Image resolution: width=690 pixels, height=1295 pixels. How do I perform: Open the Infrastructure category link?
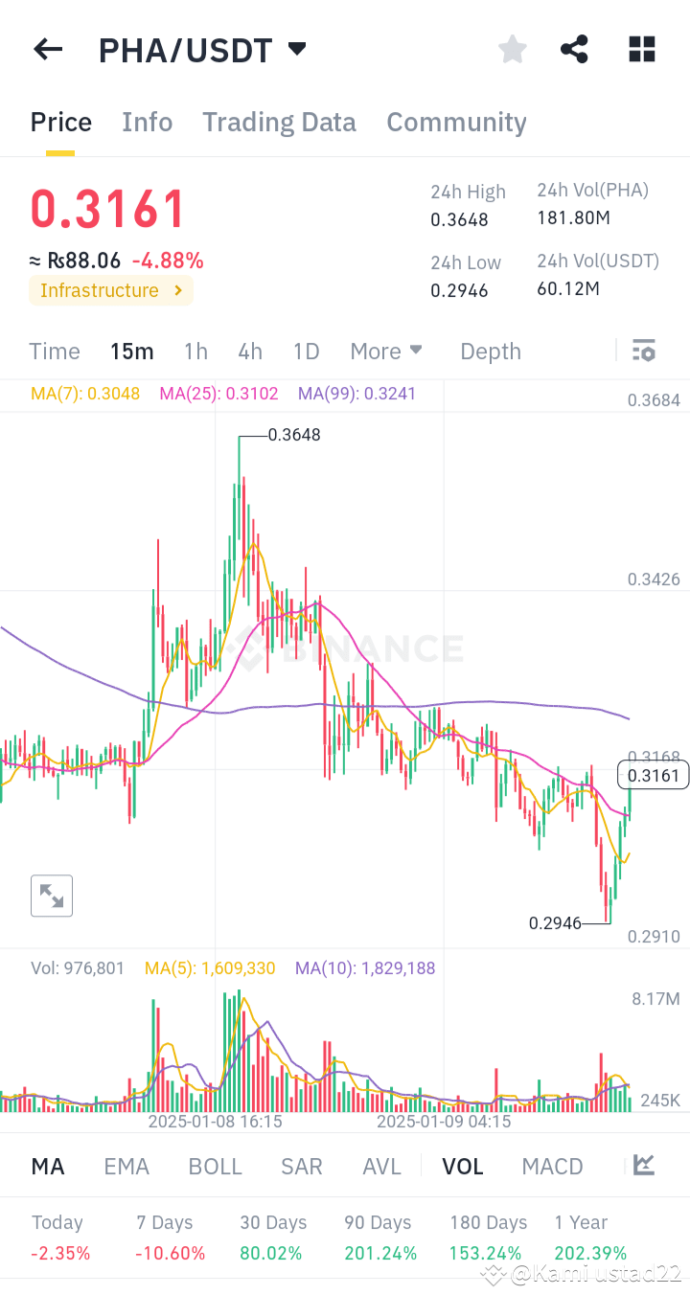click(x=110, y=290)
